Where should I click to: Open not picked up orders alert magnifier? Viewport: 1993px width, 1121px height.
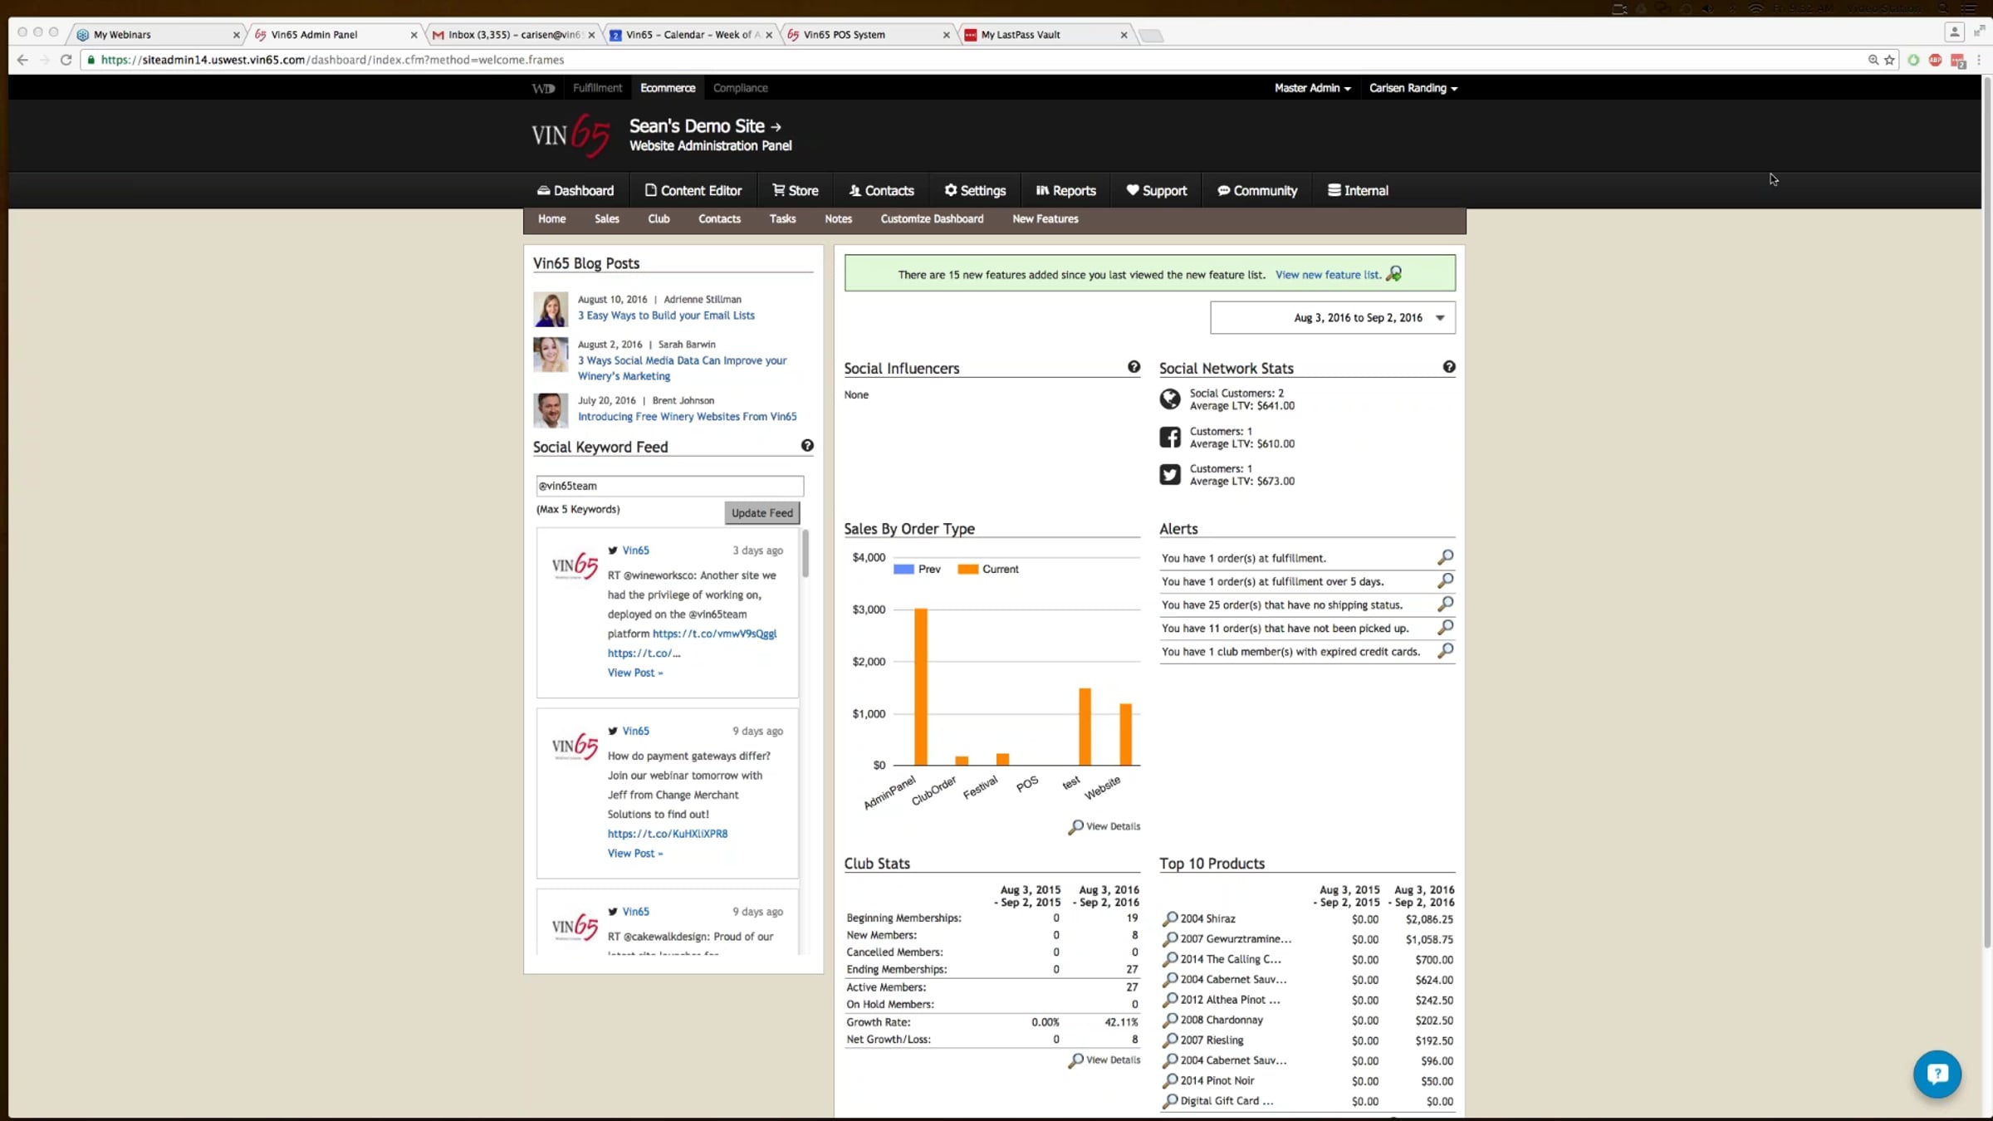point(1445,627)
